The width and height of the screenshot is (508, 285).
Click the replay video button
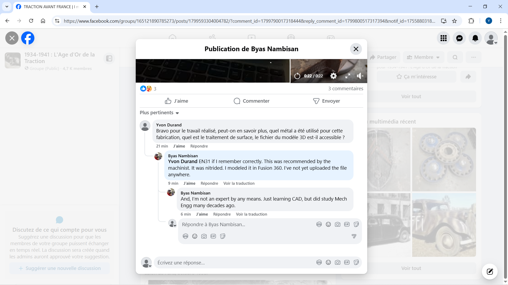tap(297, 76)
